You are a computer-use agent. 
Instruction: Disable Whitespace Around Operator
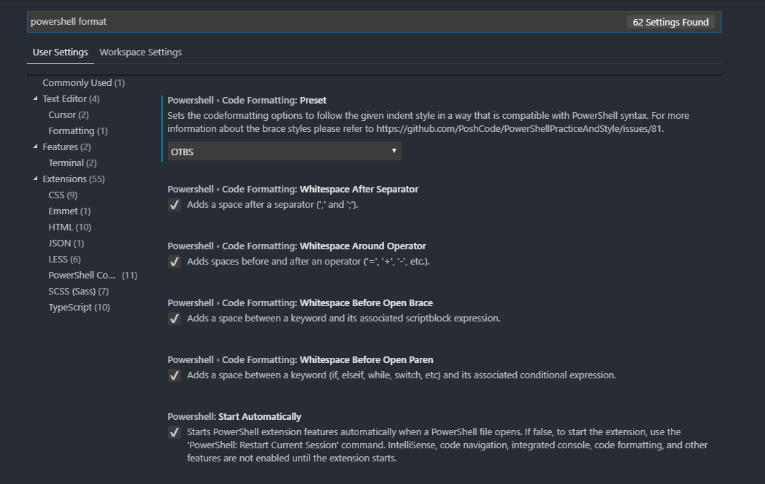[174, 262]
